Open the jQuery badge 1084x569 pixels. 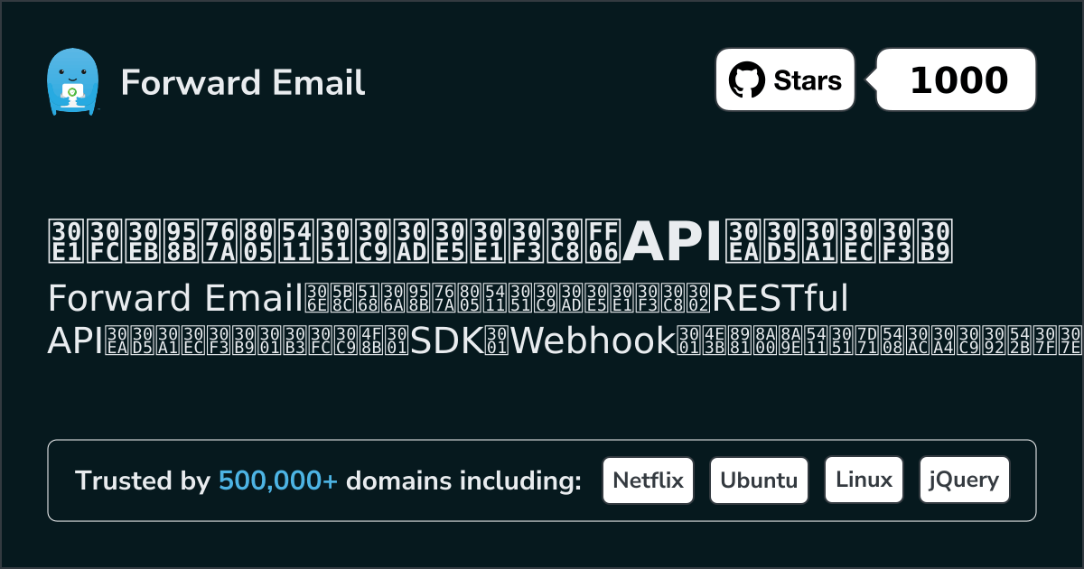[x=964, y=480]
